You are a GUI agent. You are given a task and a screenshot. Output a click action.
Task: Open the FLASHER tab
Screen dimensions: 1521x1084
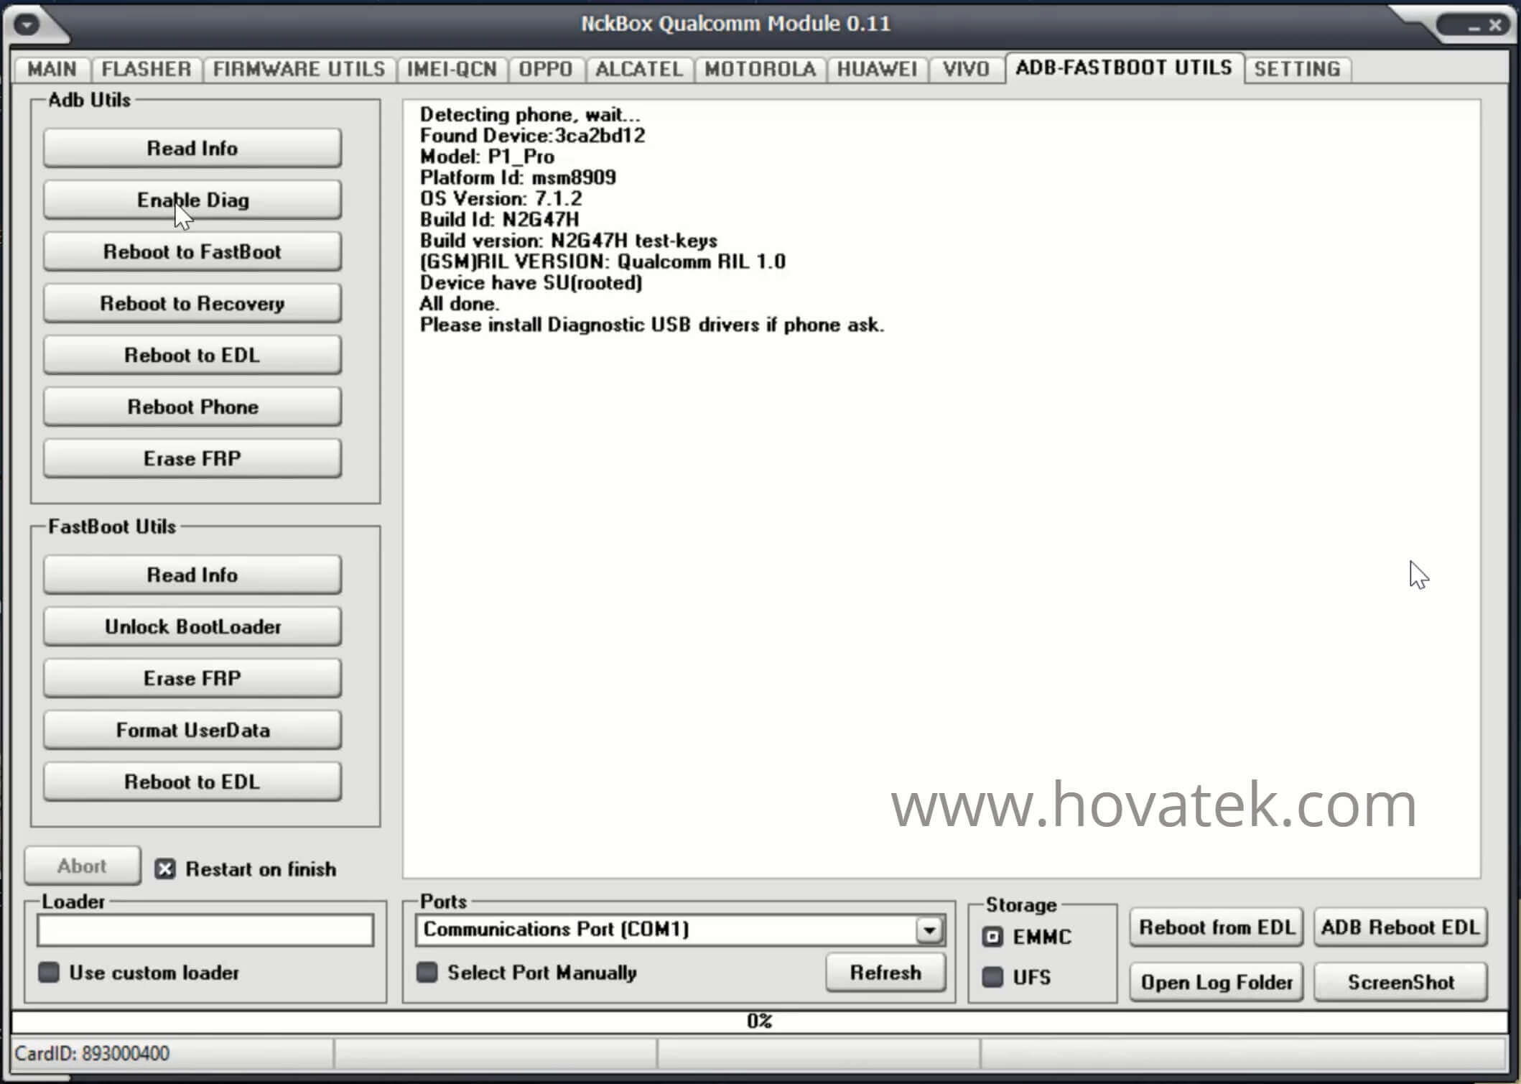tap(146, 69)
